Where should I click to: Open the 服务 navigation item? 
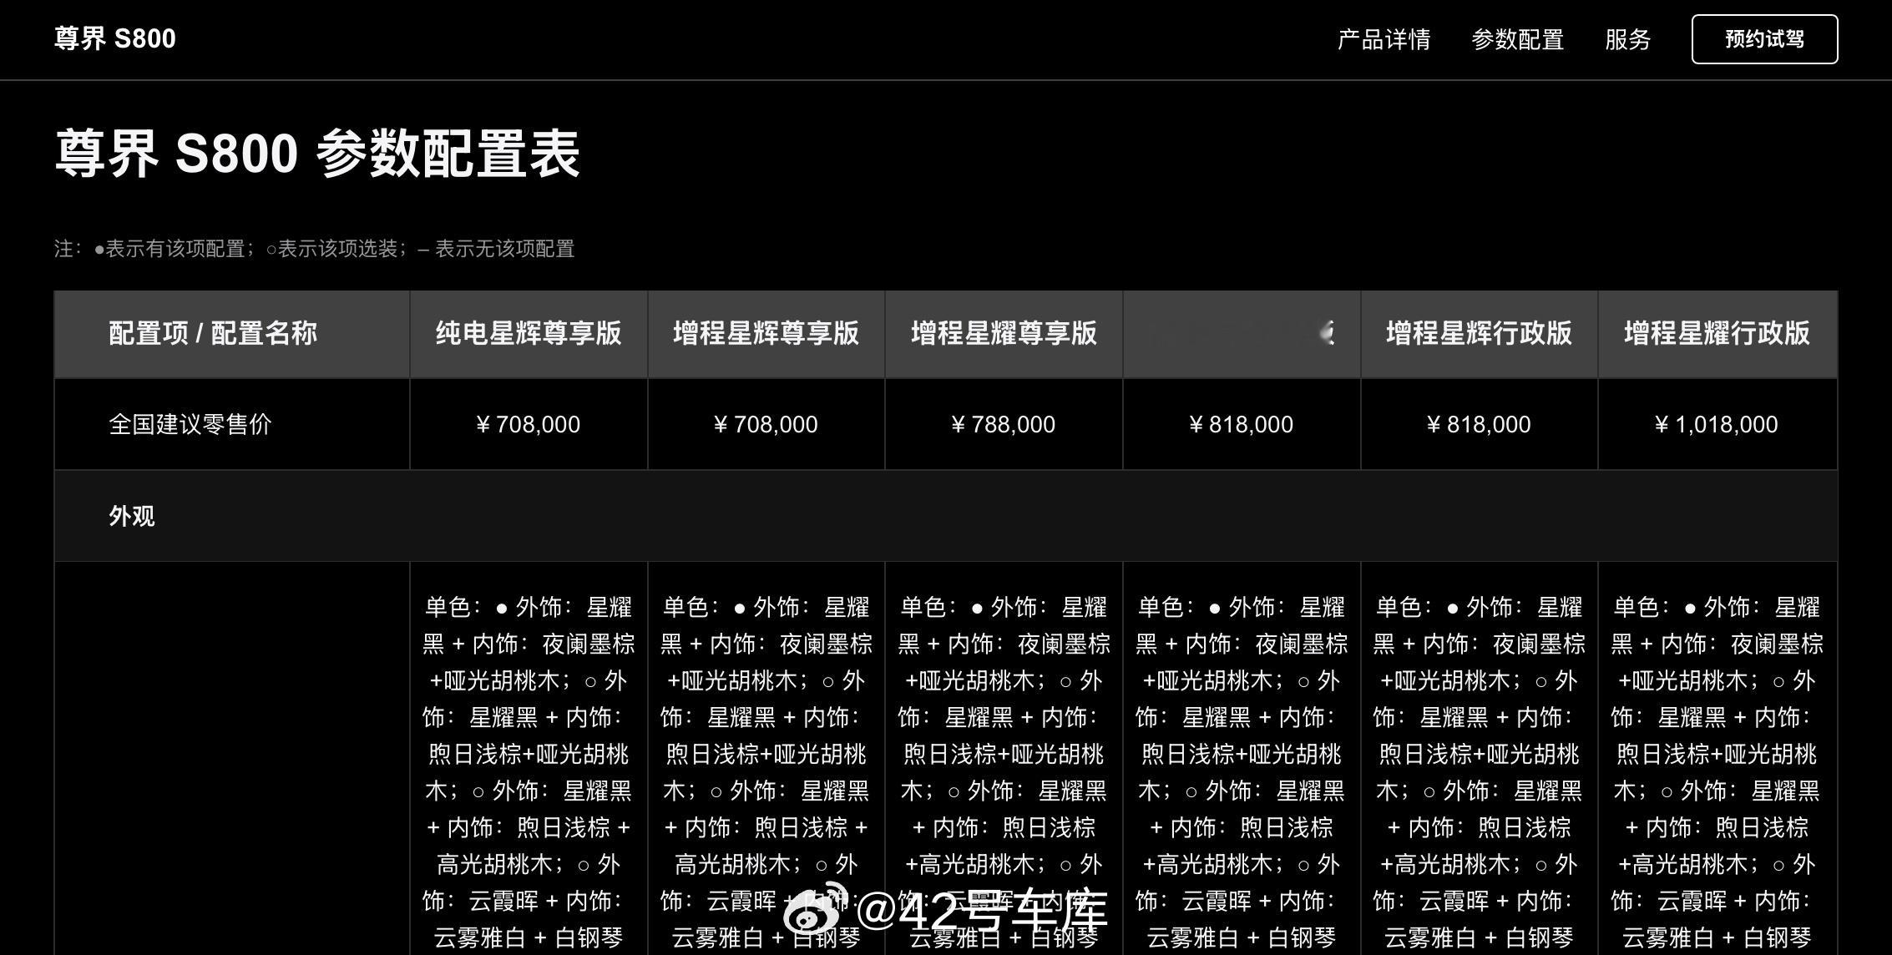click(x=1627, y=39)
